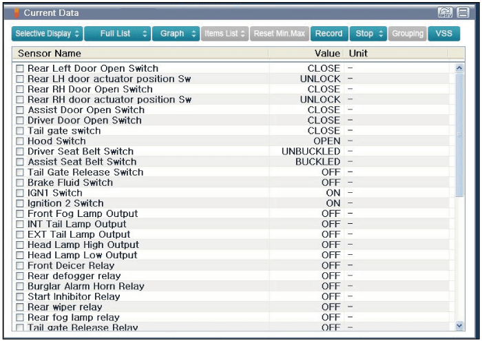The height and width of the screenshot is (341, 482).
Task: Click the orange Current Data title icon
Action: [x=17, y=13]
